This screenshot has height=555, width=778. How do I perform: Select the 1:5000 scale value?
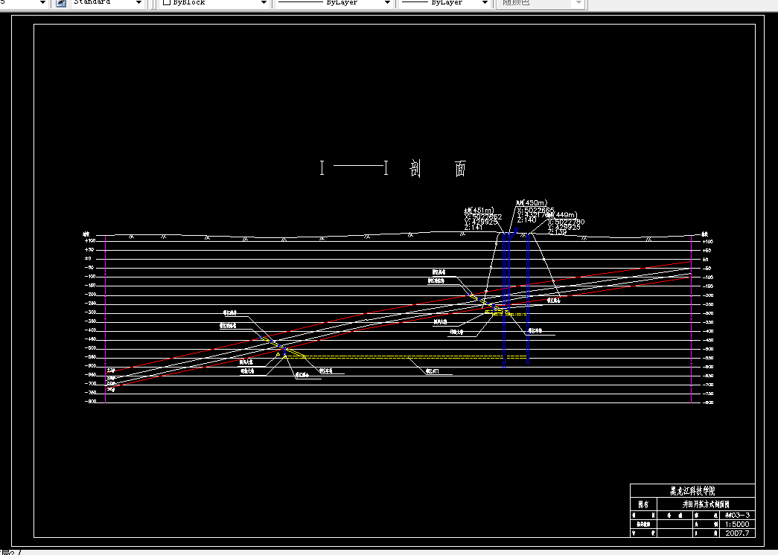[x=737, y=524]
